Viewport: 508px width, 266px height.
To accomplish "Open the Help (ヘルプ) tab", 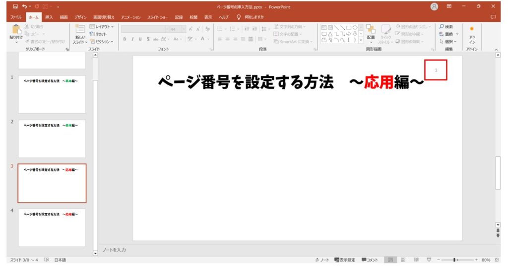I will [224, 17].
